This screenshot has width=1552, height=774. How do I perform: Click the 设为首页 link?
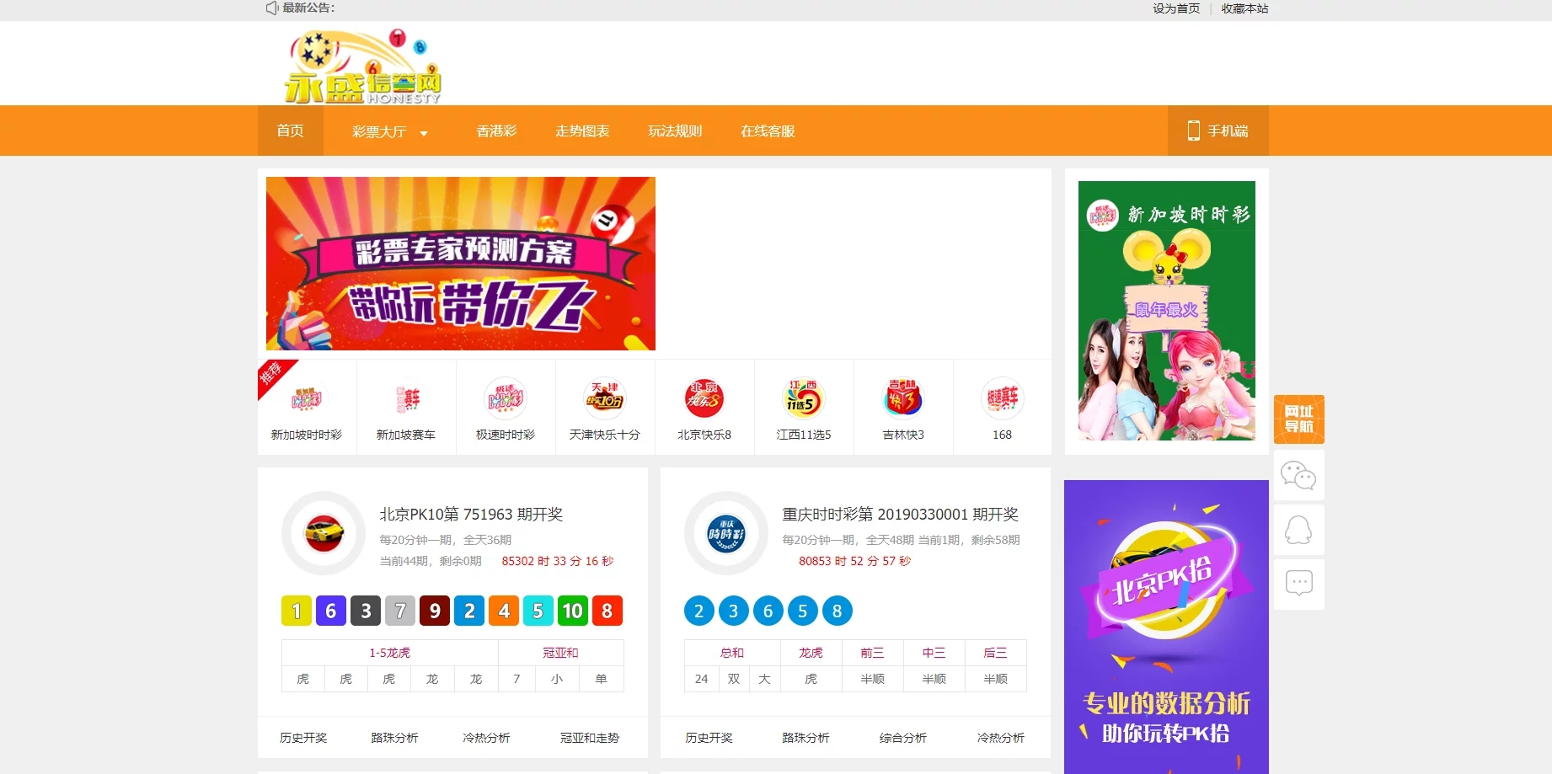pos(1176,8)
